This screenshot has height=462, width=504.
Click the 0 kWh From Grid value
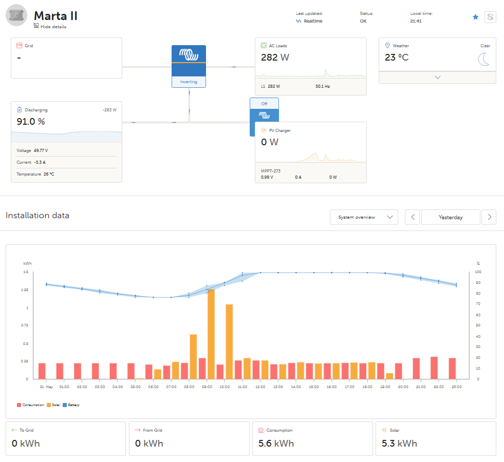(149, 444)
